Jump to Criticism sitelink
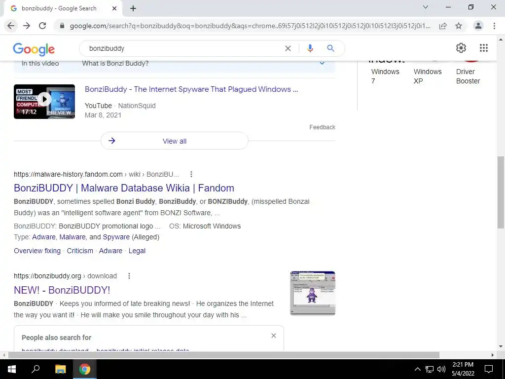505x379 pixels. pyautogui.click(x=80, y=251)
